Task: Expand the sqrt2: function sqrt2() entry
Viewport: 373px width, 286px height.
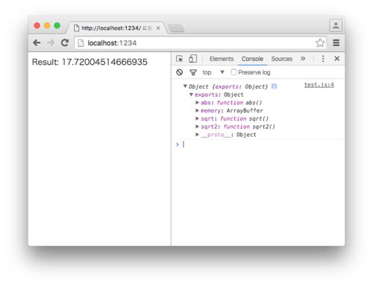Action: point(197,127)
